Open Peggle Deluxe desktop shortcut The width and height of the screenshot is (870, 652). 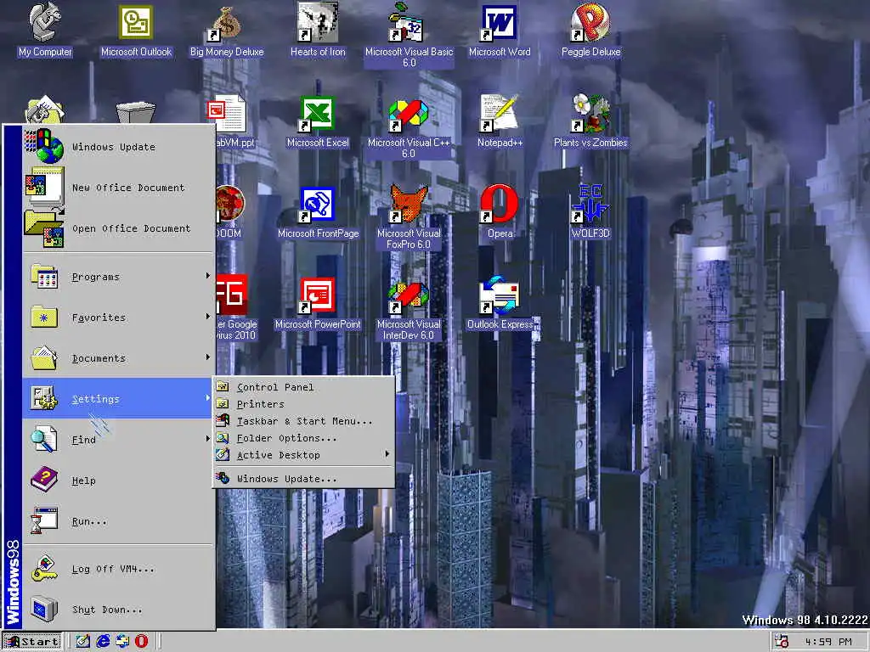(590, 30)
